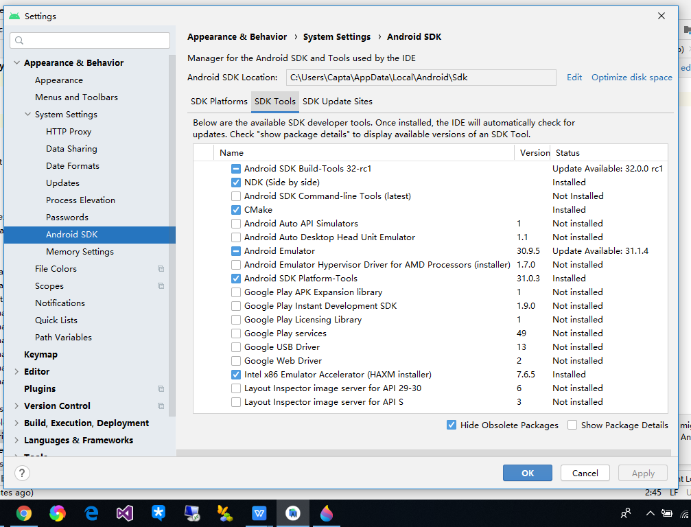Open the WPS Writer taskbar icon
This screenshot has width=691, height=527.
coord(259,513)
